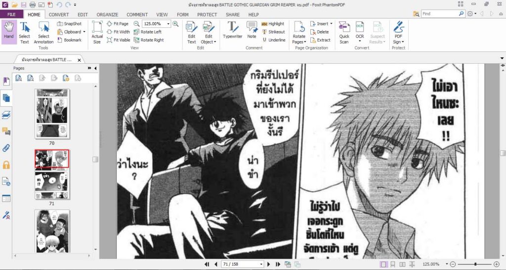The image size is (506, 270).
Task: Add a Note comment
Action: (252, 30)
